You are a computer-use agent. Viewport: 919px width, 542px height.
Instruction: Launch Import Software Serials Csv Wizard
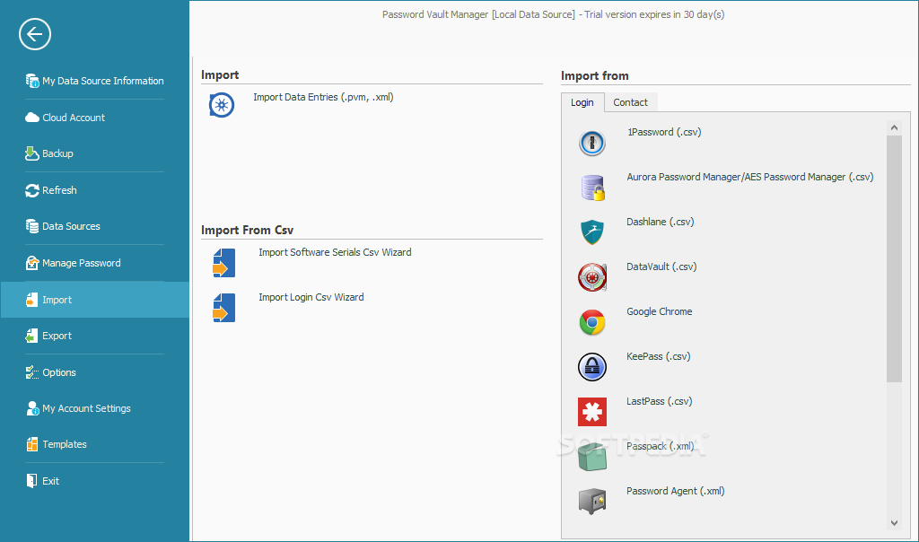(x=335, y=252)
